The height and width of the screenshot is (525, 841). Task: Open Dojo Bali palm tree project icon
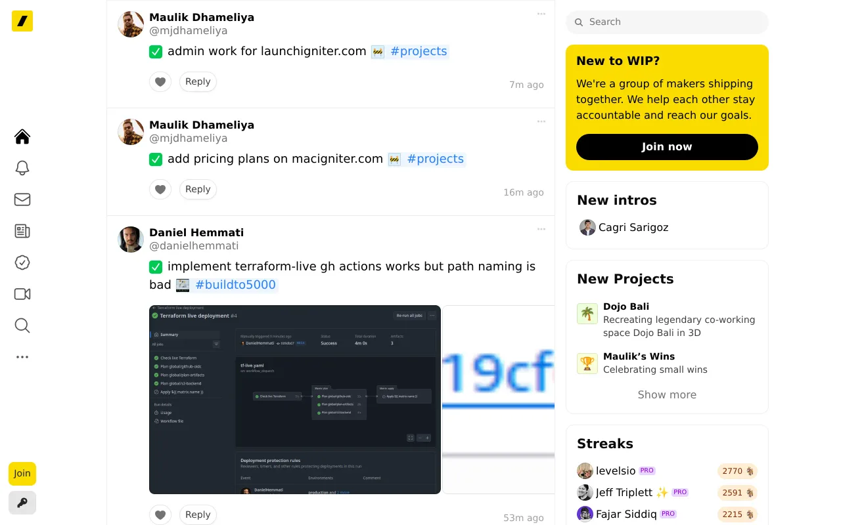[587, 314]
